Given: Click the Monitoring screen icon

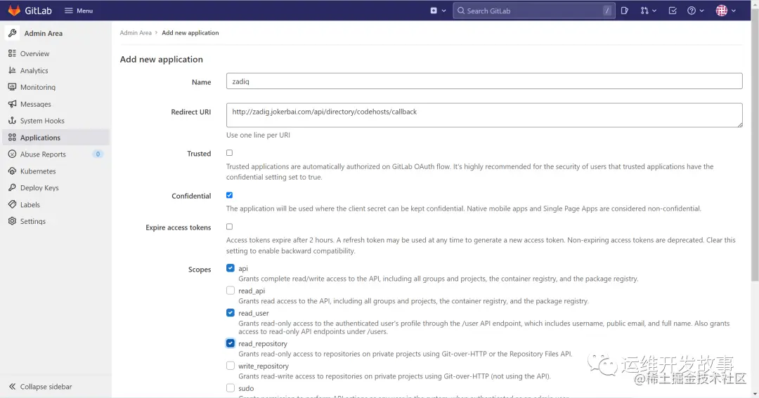Looking at the screenshot, I should [12, 87].
